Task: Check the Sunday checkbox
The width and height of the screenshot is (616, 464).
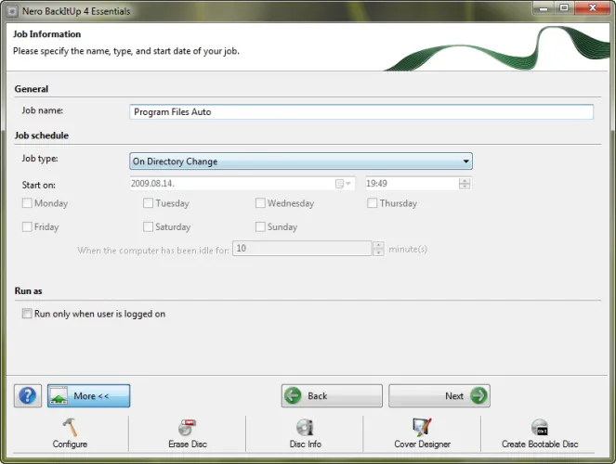Action: point(260,226)
